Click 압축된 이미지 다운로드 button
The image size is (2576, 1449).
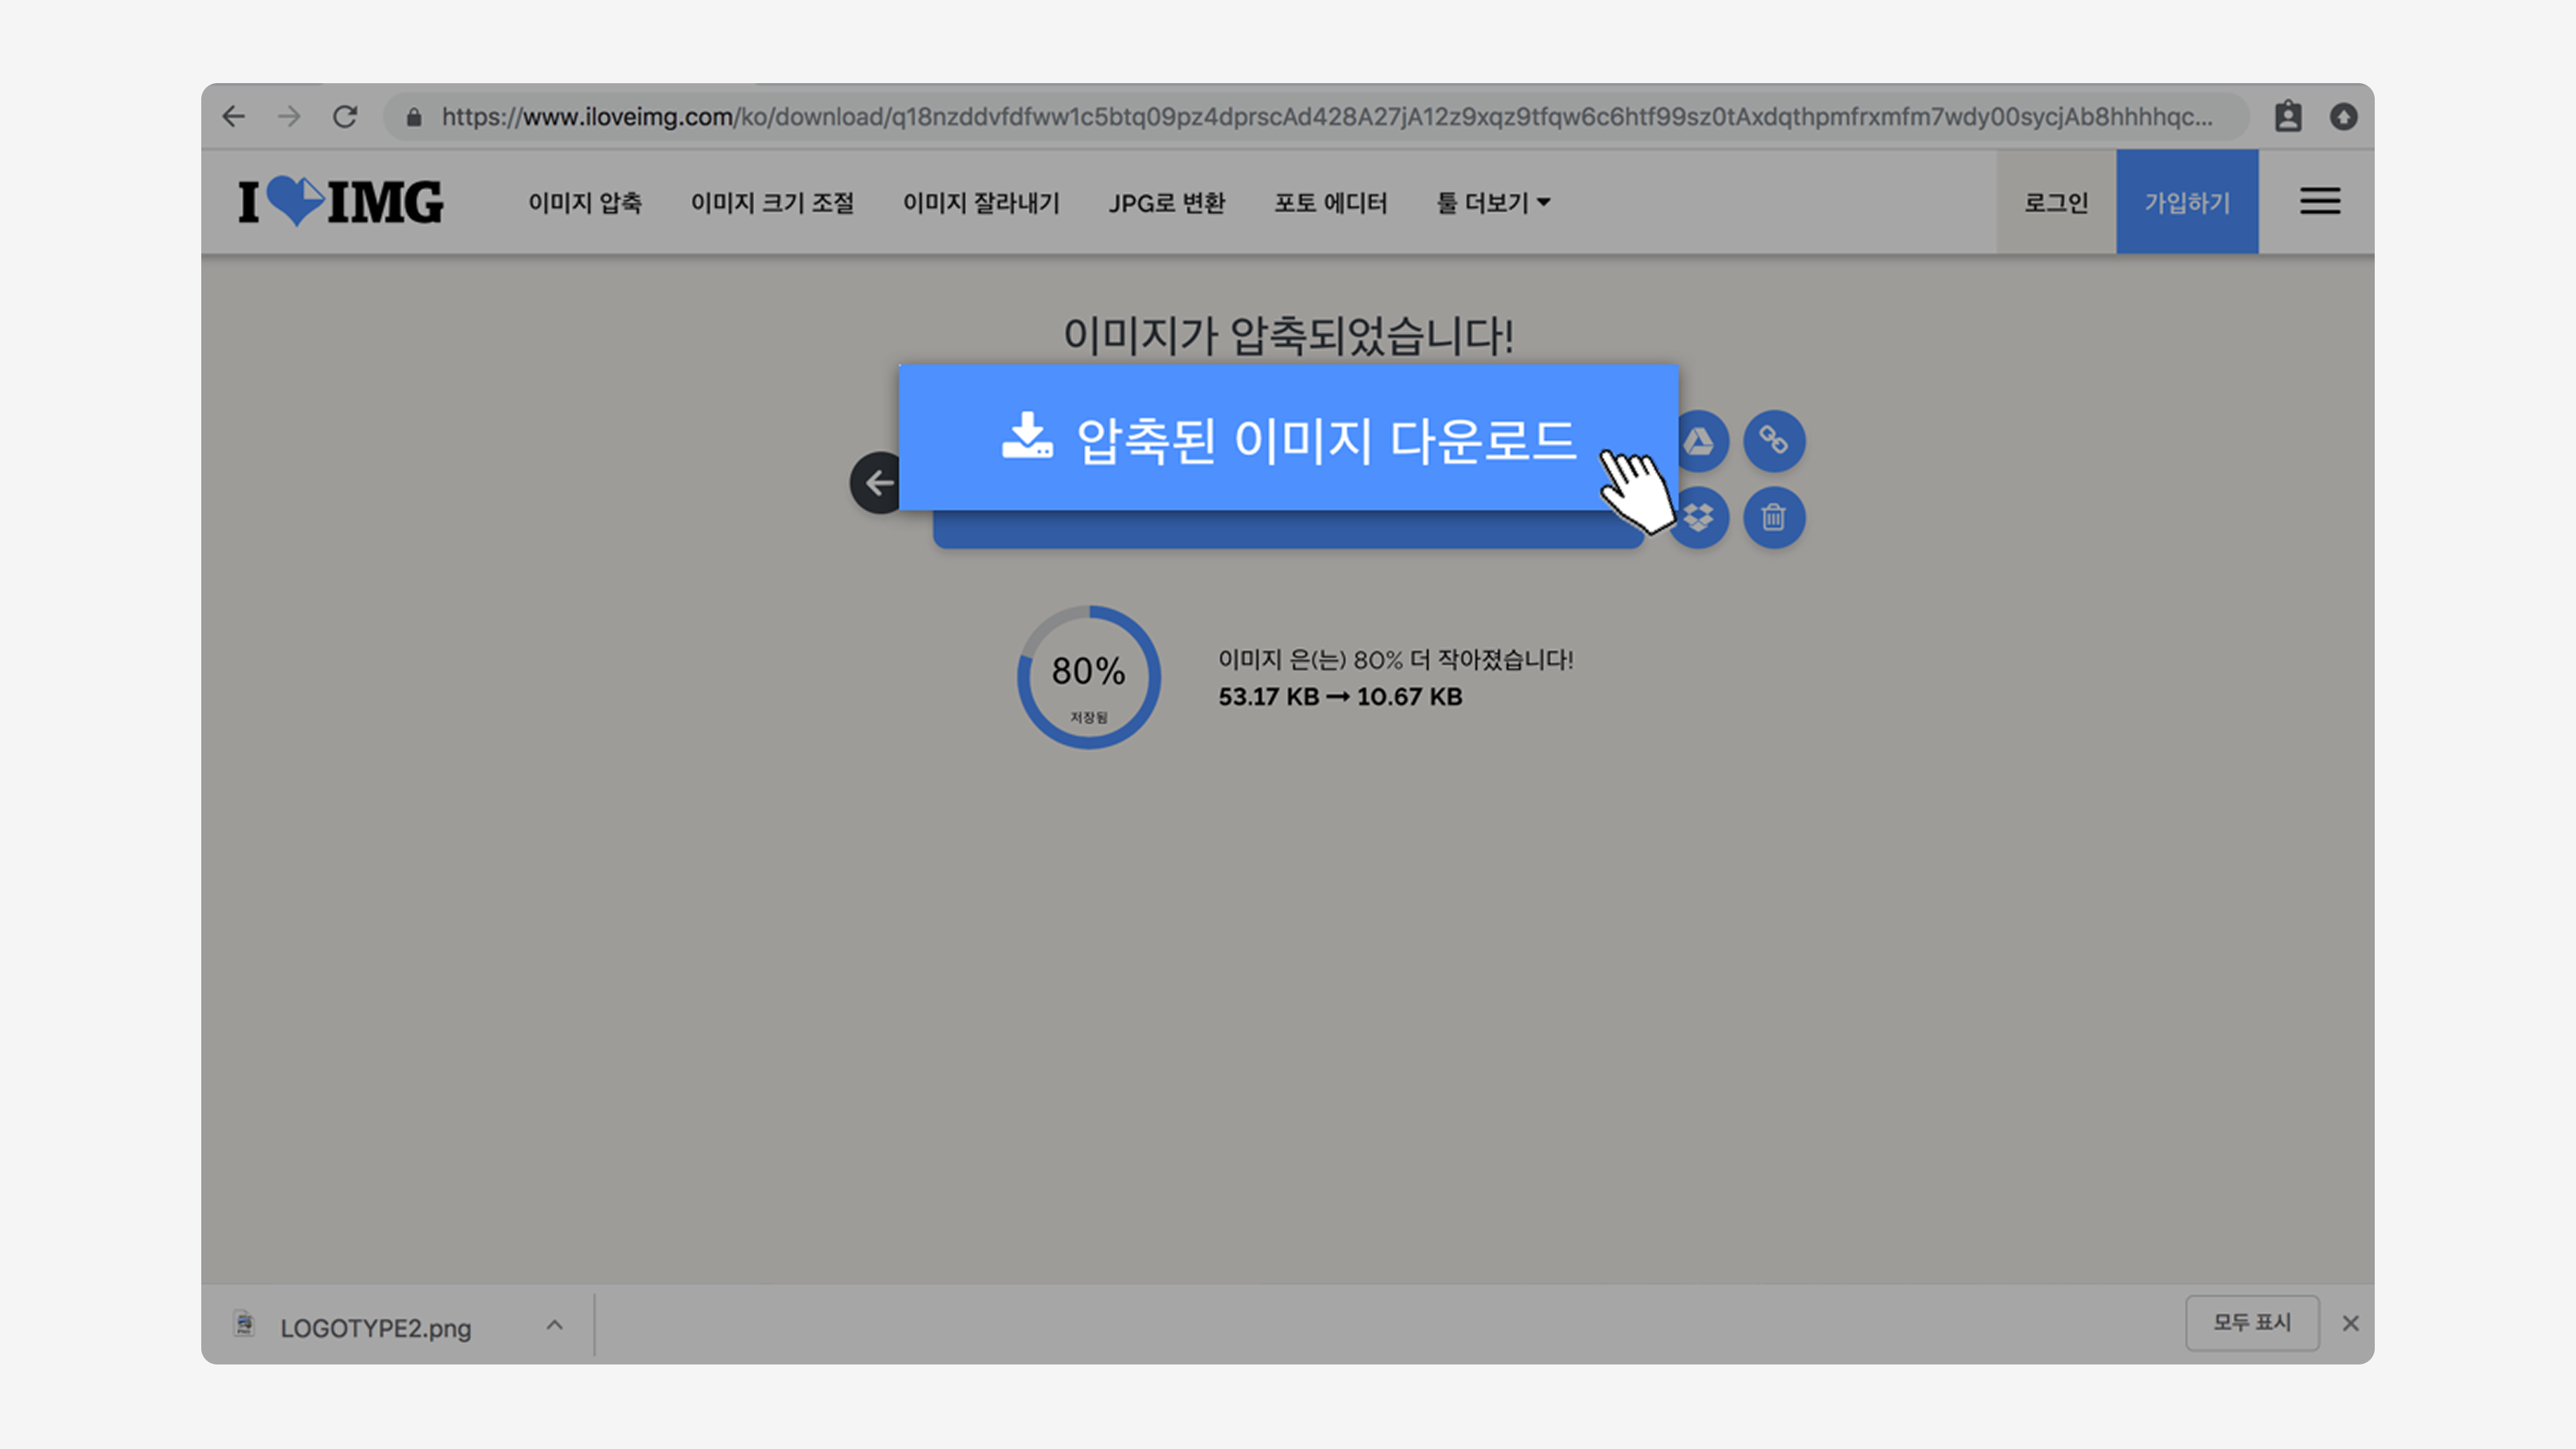(x=1288, y=439)
